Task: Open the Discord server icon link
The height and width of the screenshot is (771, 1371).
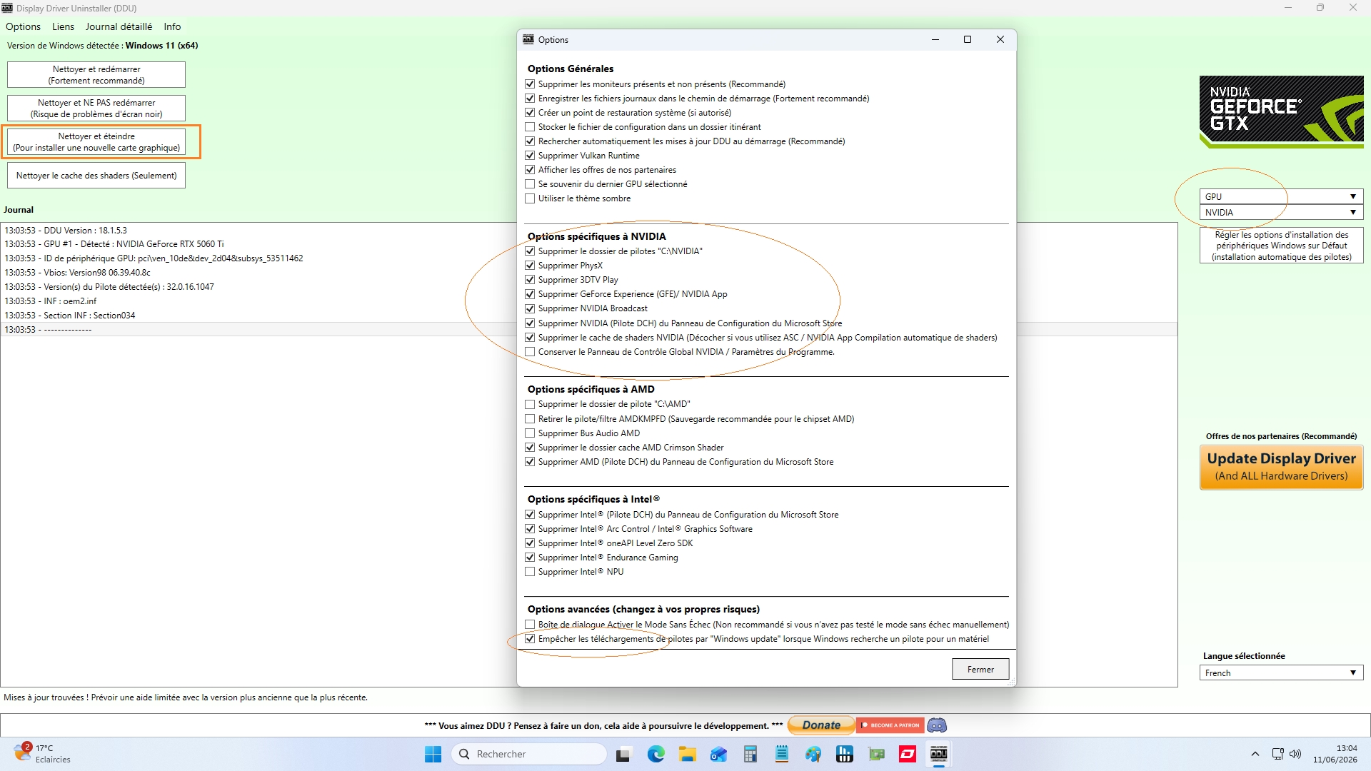Action: [x=937, y=725]
